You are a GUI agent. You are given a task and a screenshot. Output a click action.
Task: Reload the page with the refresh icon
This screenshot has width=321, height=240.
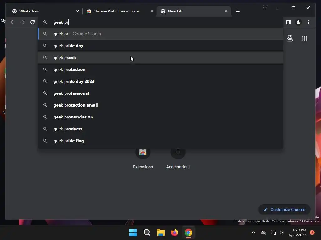(x=33, y=22)
